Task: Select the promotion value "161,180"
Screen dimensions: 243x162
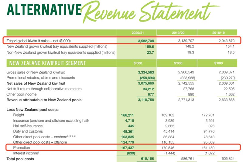Action: tap(208, 148)
